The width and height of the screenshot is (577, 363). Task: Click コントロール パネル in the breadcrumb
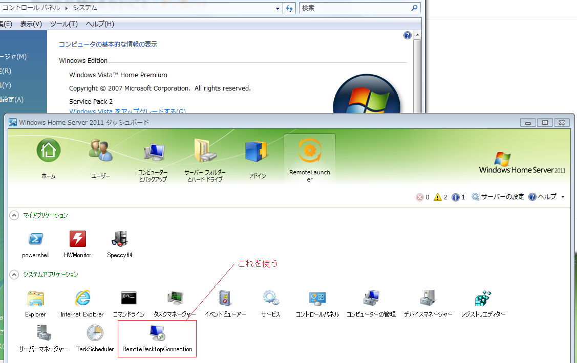[31, 8]
